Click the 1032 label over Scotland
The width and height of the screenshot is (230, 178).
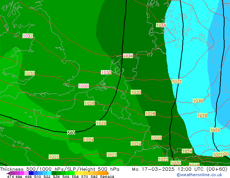28,36
